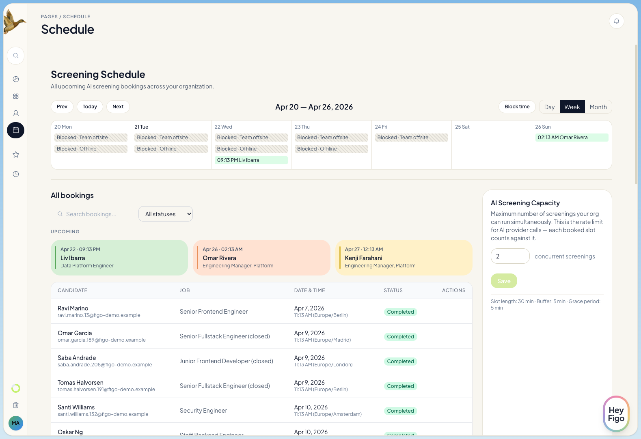This screenshot has height=439, width=641.
Task: Go to the Next week
Action: pos(118,107)
